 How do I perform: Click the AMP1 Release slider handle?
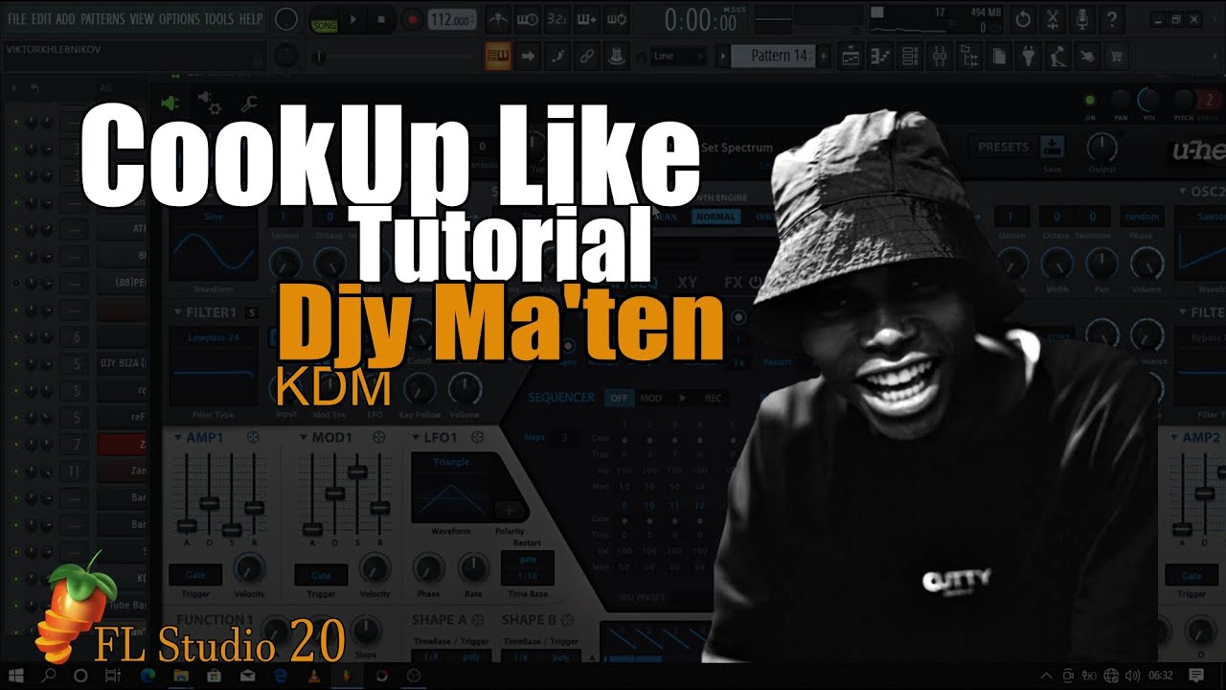[254, 508]
